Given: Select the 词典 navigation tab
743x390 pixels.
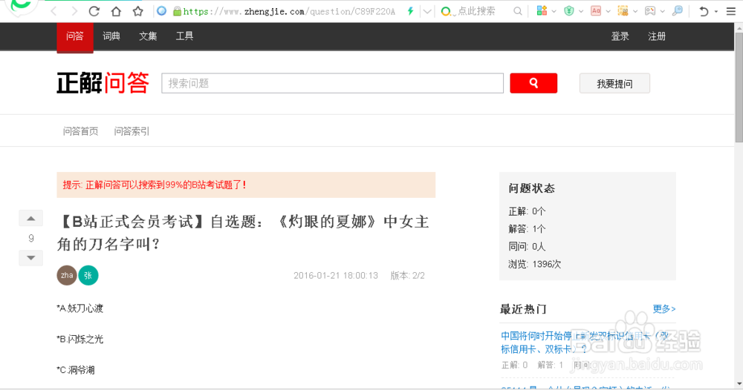Looking at the screenshot, I should coord(111,36).
